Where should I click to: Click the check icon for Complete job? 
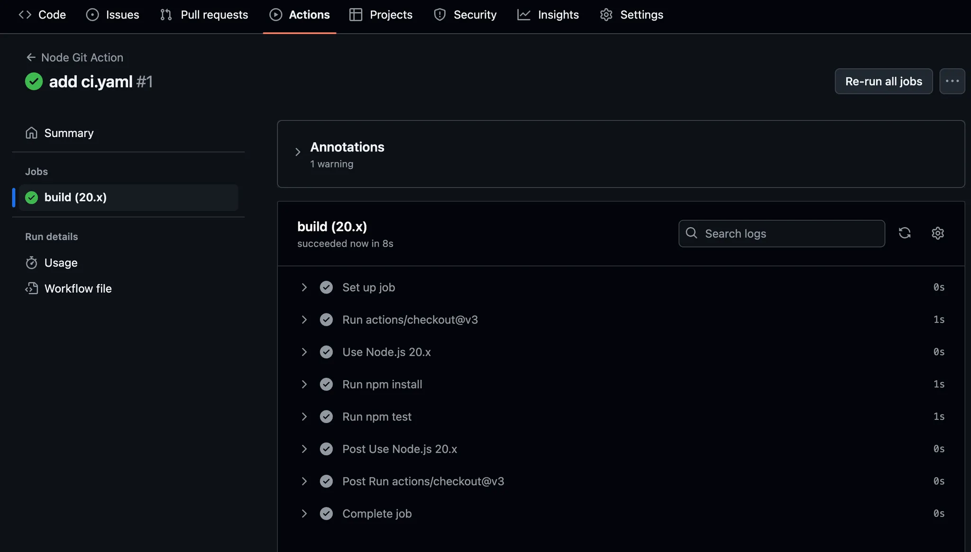(326, 513)
